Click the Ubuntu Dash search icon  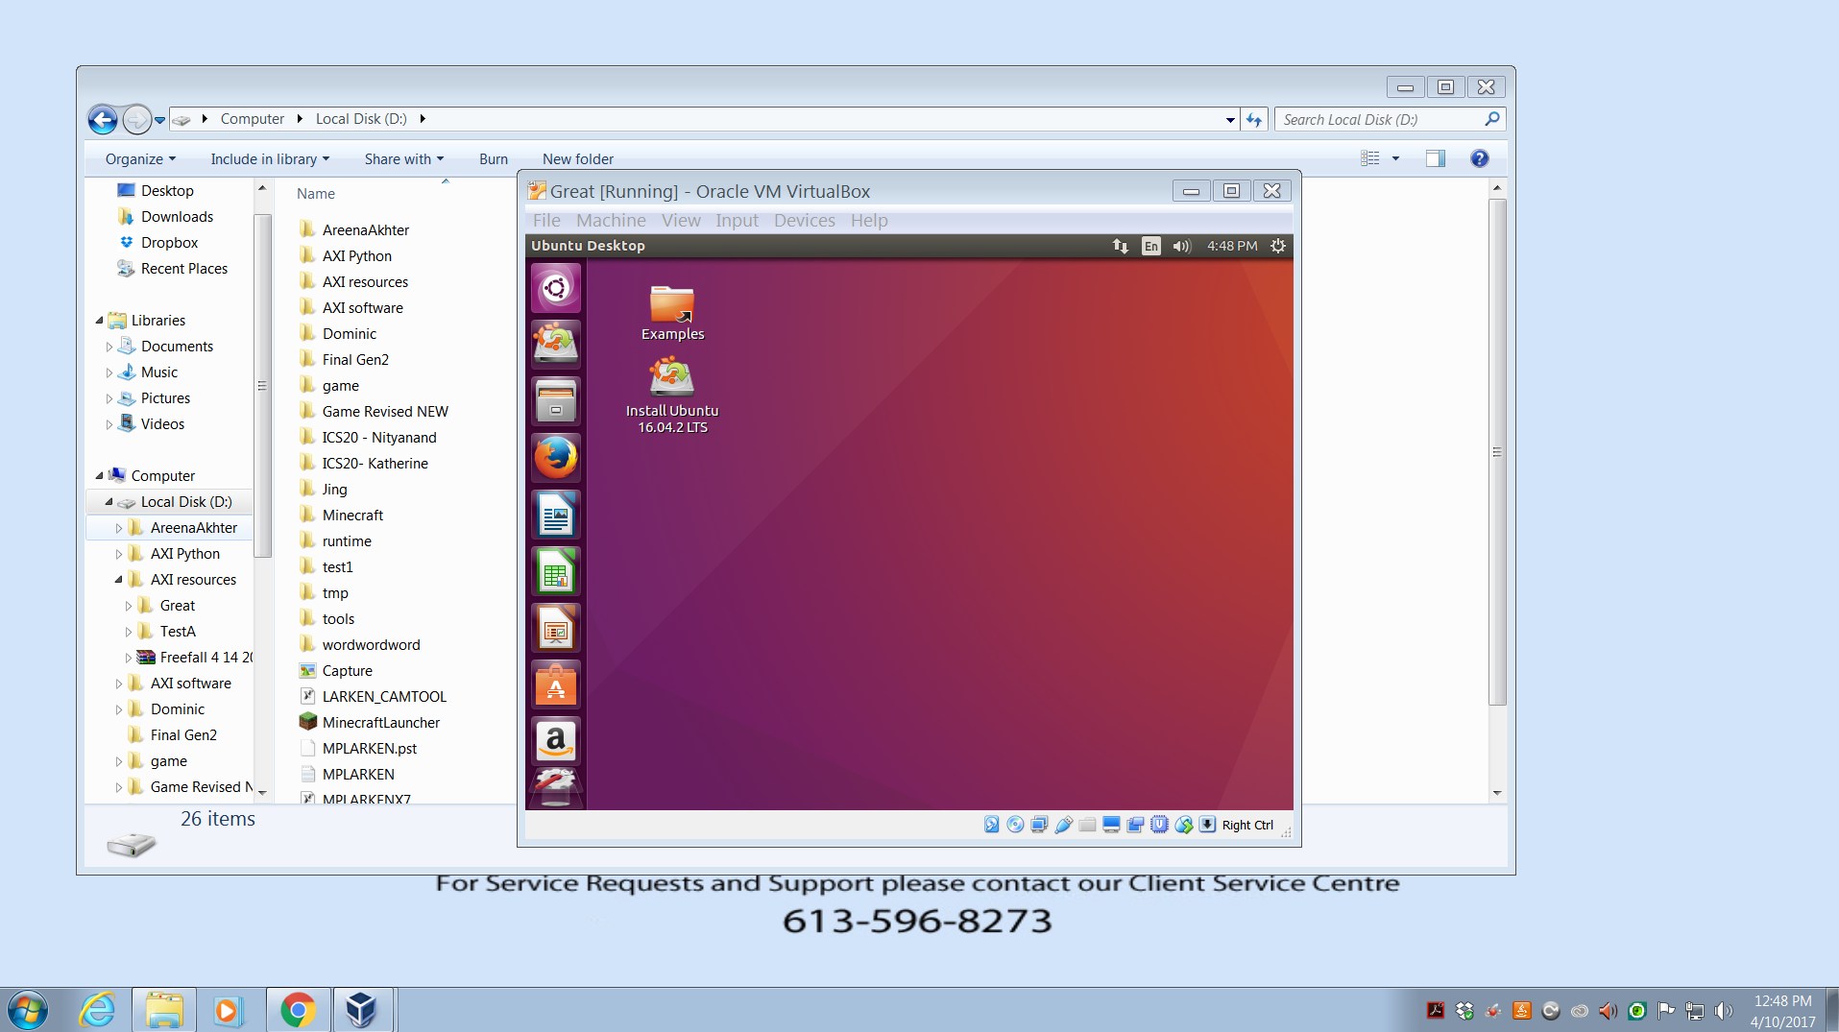click(555, 288)
